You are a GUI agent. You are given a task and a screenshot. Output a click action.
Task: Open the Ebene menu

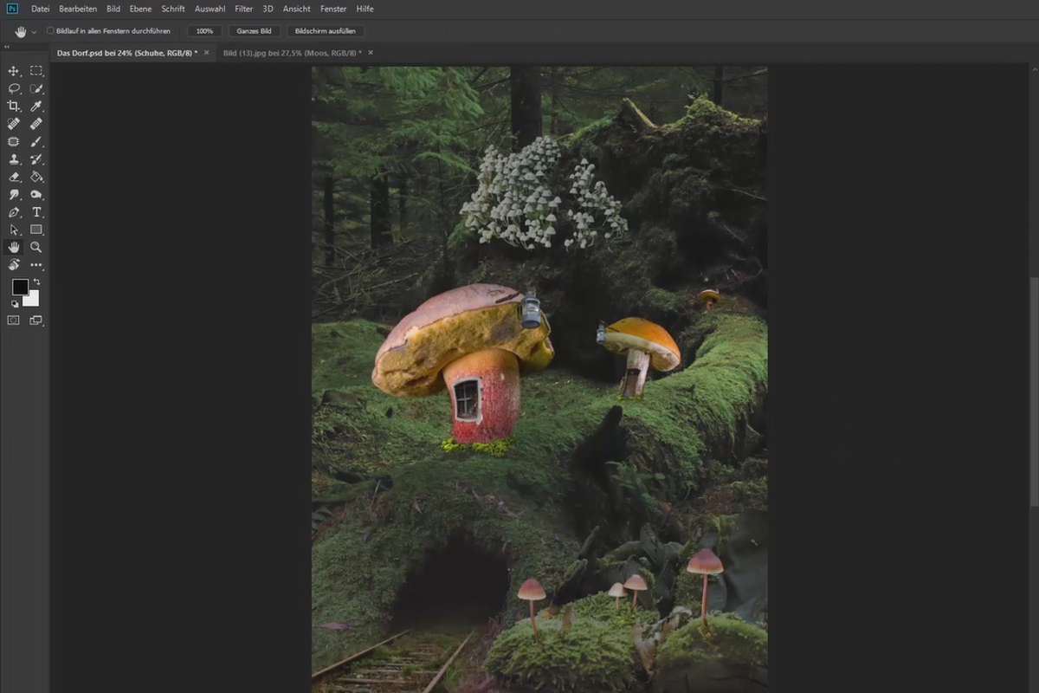(x=140, y=9)
